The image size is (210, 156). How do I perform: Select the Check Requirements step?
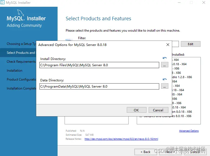(21, 62)
